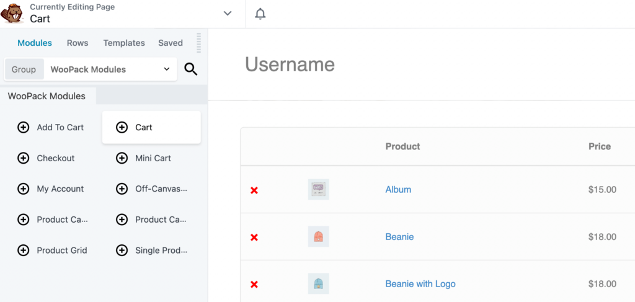Image resolution: width=635 pixels, height=302 pixels.
Task: Open the Album product link
Action: coord(398,190)
